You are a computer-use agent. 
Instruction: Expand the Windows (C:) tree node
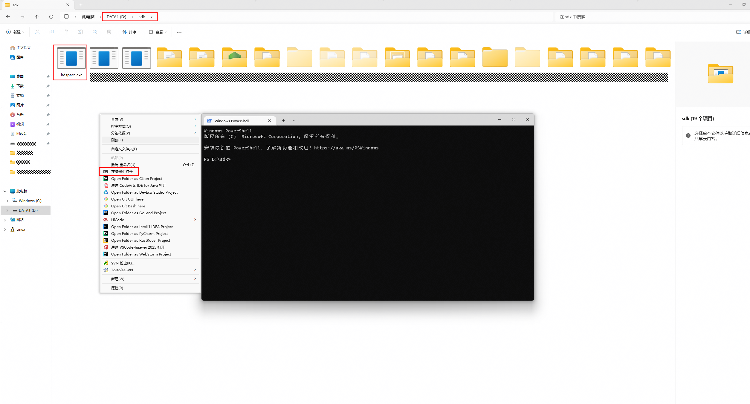tap(7, 201)
